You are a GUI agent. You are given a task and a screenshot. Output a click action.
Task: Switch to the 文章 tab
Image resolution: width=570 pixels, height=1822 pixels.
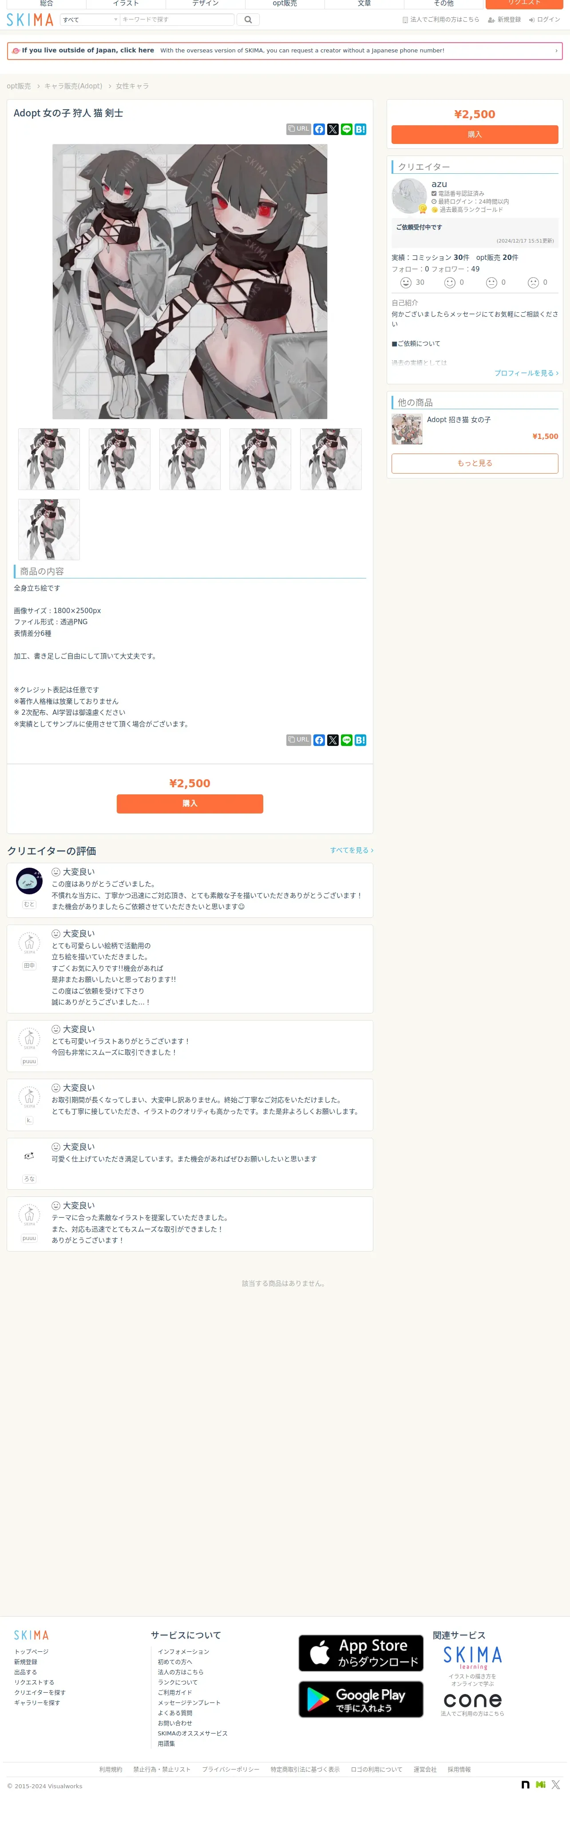point(364,4)
